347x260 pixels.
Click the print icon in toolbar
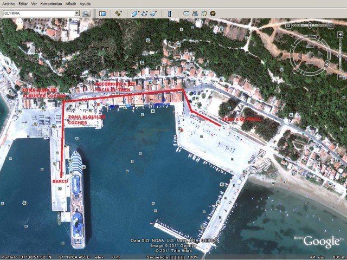coord(195,13)
